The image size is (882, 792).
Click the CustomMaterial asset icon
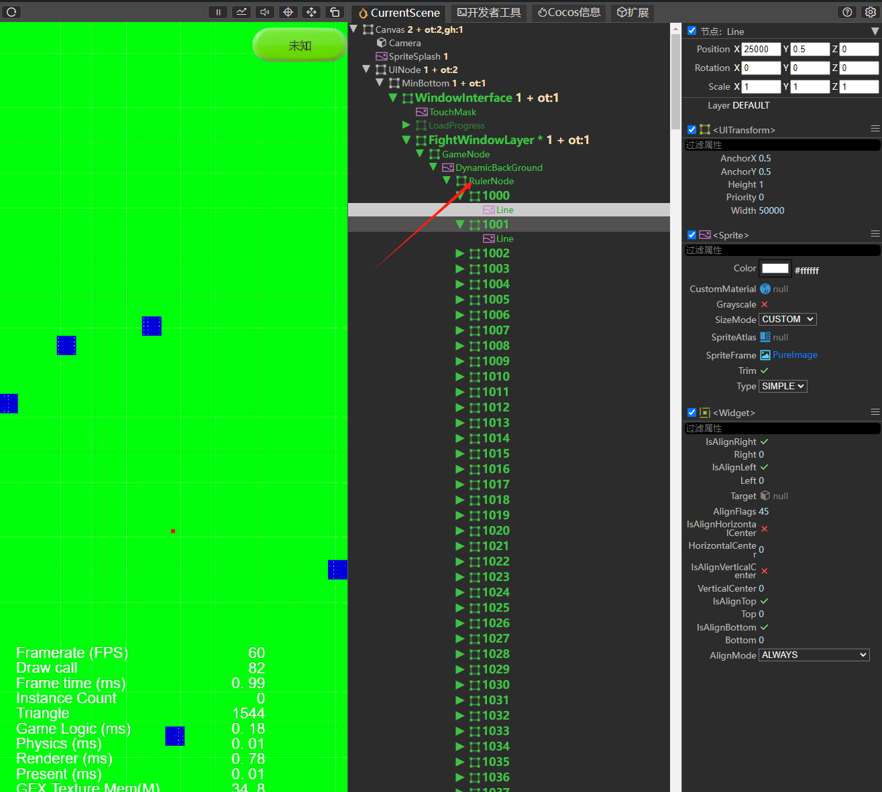pos(765,289)
